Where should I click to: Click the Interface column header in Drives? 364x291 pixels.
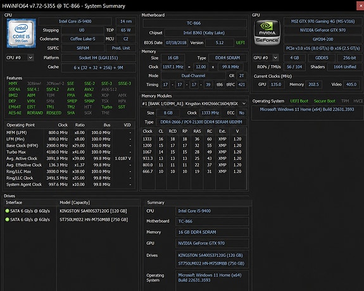(x=14, y=202)
